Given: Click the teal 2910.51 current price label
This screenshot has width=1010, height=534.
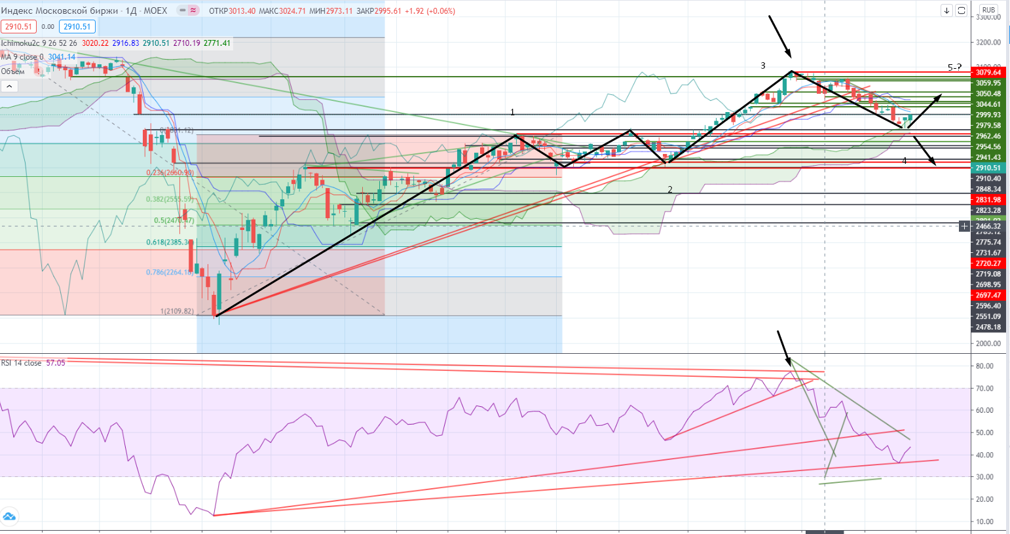Looking at the screenshot, I should point(988,168).
